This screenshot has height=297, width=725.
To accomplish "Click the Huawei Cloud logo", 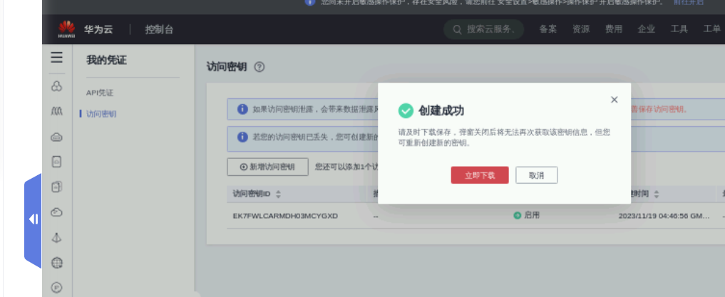I will 66,29.
